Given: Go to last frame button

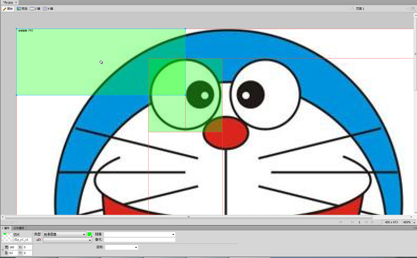Looking at the screenshot, I should tap(352, 222).
